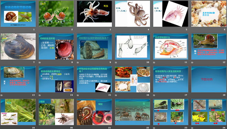
Task: Select the crabs on seabed slide
Action: pos(132,112)
